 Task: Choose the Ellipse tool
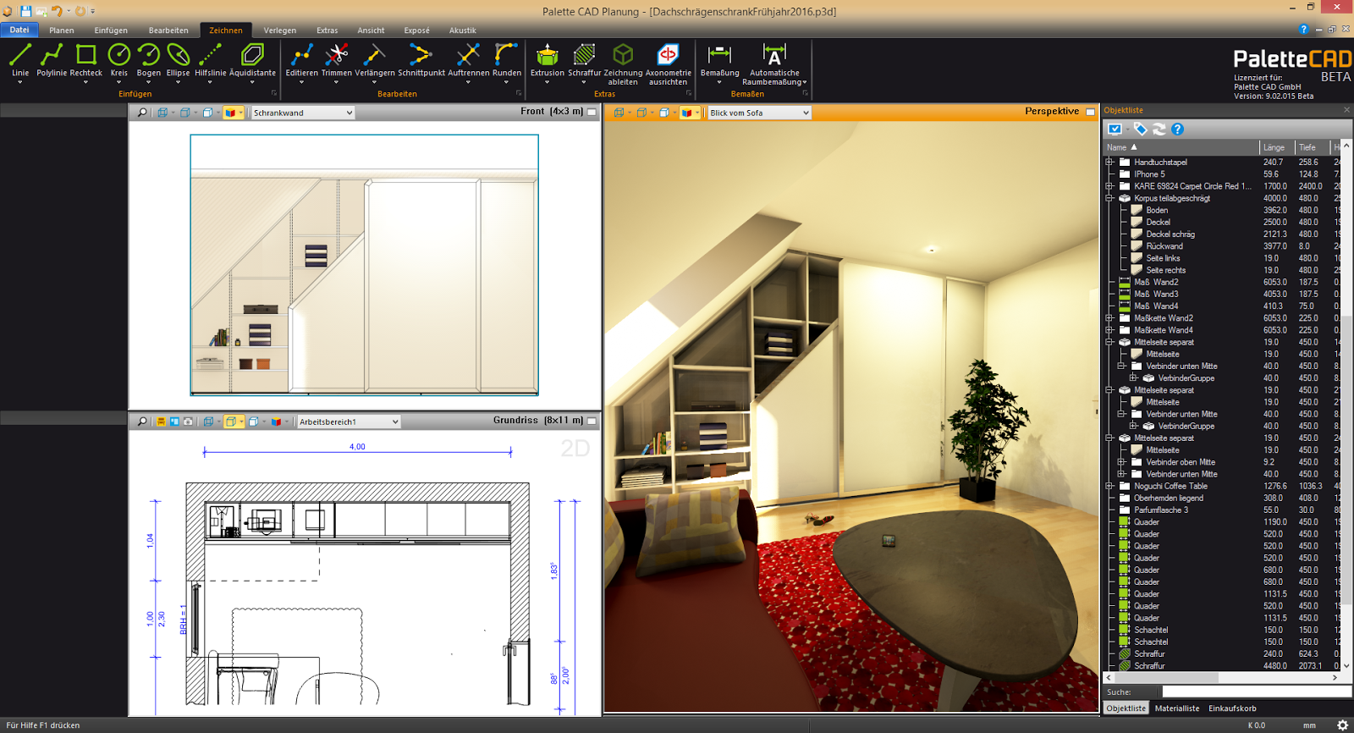tap(178, 62)
